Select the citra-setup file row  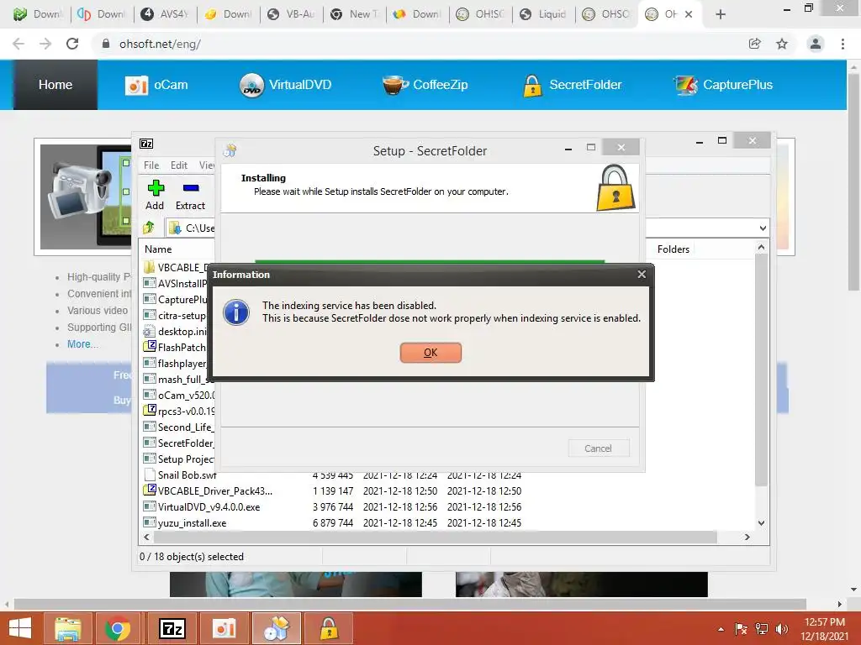175,316
